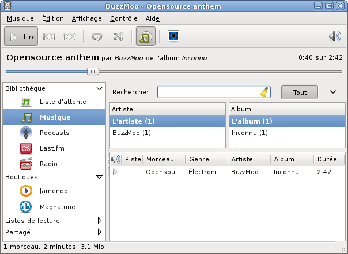
Task: Select L'album (1) in album list
Action: (x=287, y=121)
